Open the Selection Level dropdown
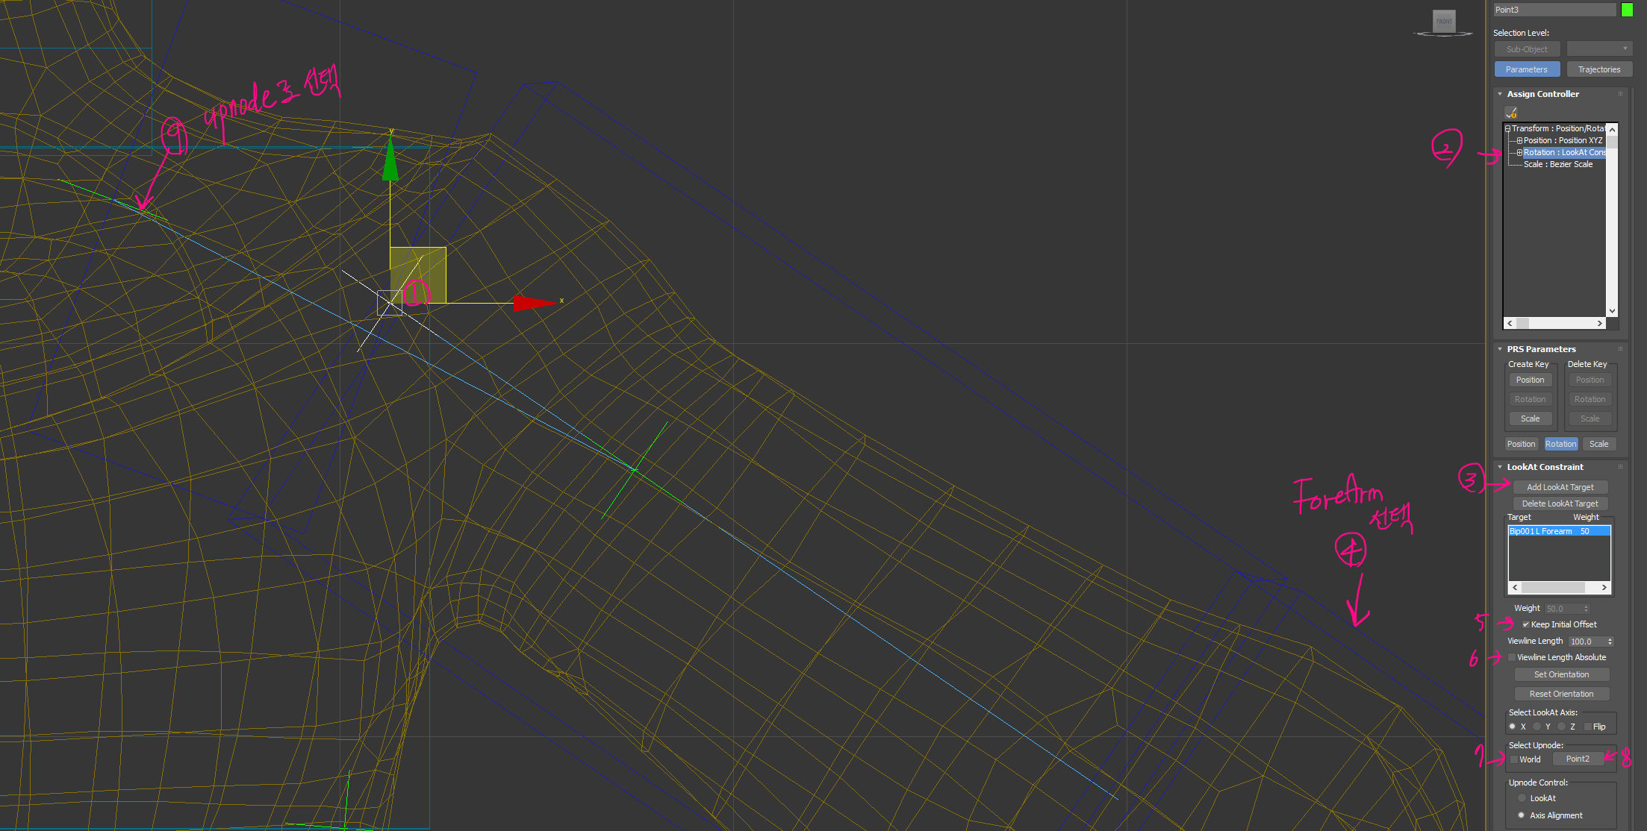 pyautogui.click(x=1599, y=49)
